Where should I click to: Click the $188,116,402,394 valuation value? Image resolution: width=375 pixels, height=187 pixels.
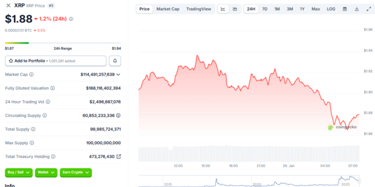tap(103, 88)
